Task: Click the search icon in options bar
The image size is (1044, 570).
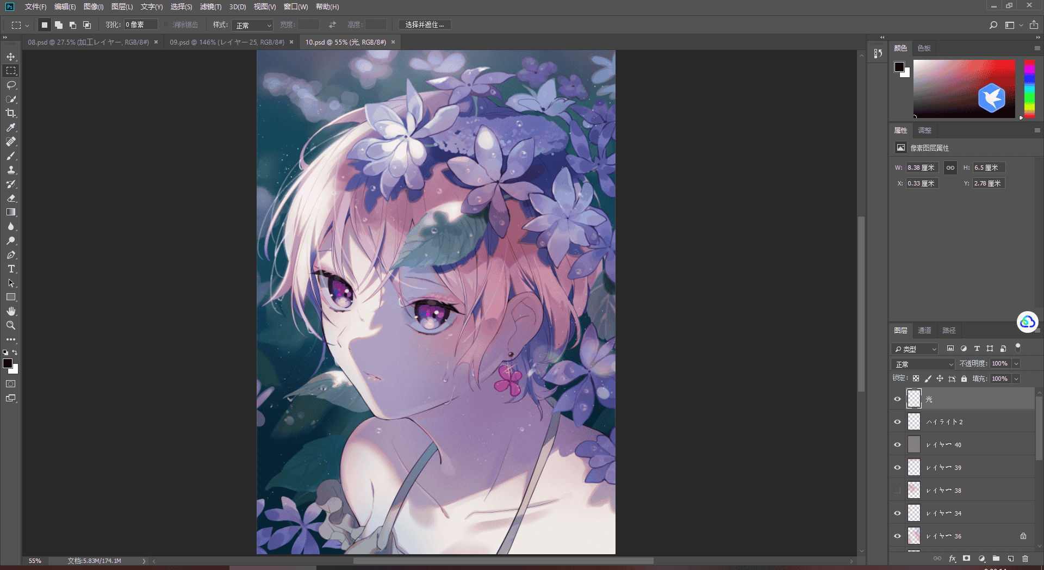Action: point(993,25)
